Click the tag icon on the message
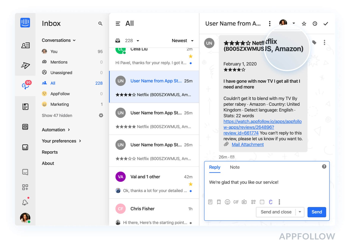This screenshot has height=247, width=350. click(x=314, y=42)
